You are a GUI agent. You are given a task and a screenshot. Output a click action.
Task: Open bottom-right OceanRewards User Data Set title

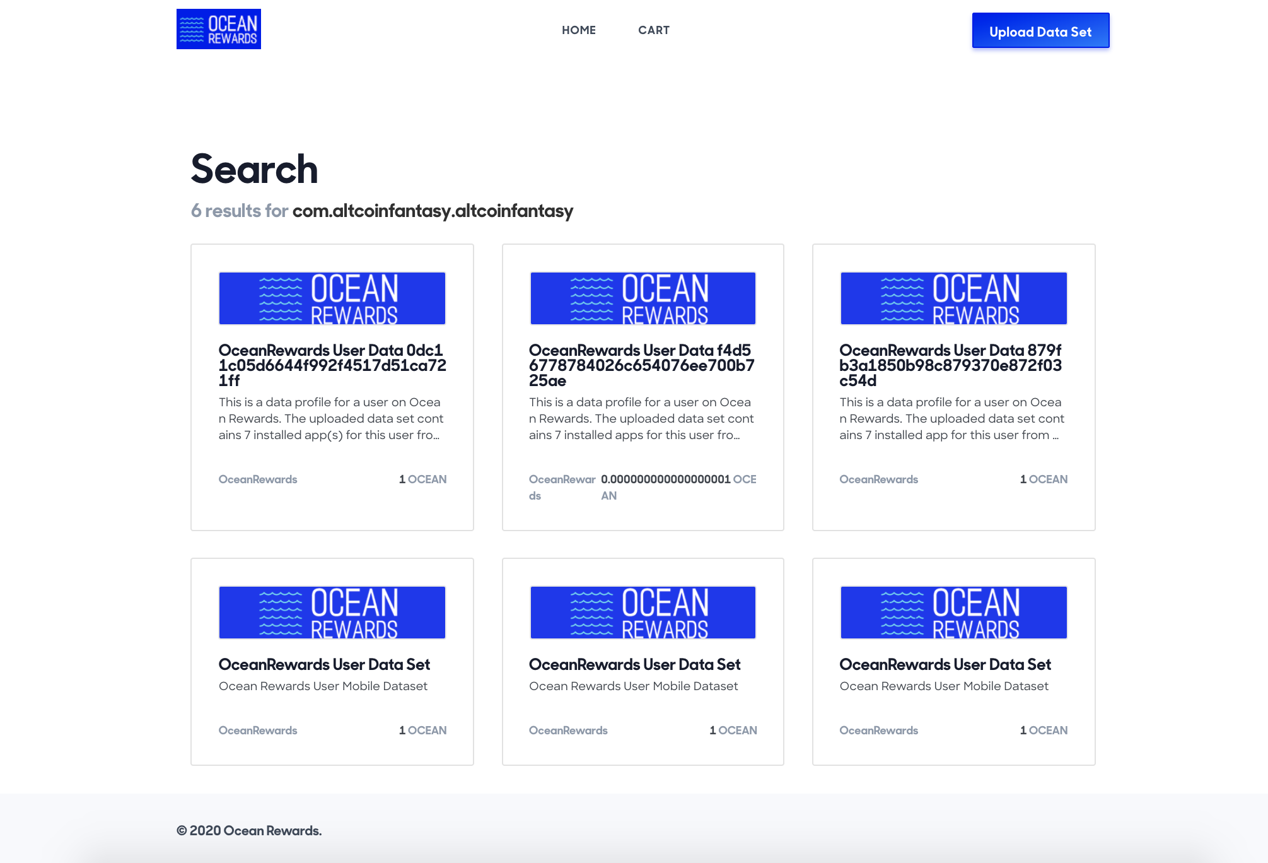pyautogui.click(x=945, y=664)
